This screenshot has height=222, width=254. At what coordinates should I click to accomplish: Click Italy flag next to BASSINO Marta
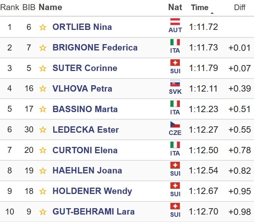tap(175, 104)
